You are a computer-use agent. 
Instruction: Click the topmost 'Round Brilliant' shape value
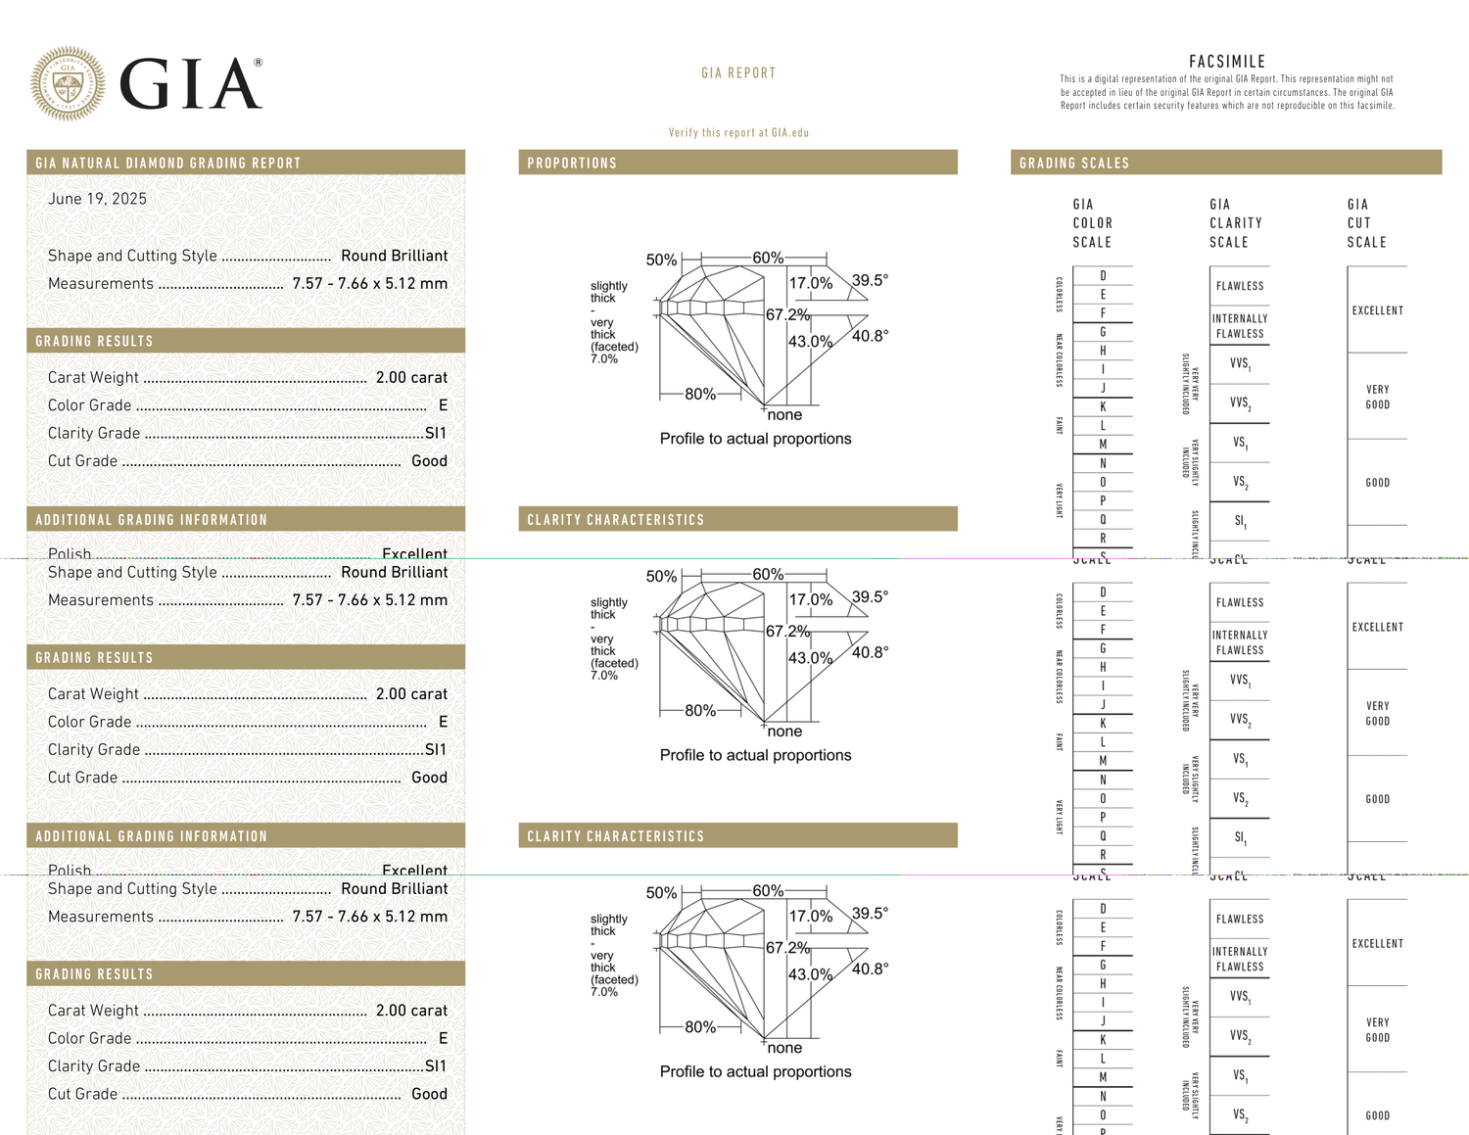point(394,256)
